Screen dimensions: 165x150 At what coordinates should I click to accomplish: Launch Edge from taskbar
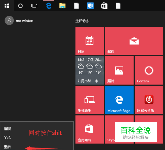pos(49,6)
